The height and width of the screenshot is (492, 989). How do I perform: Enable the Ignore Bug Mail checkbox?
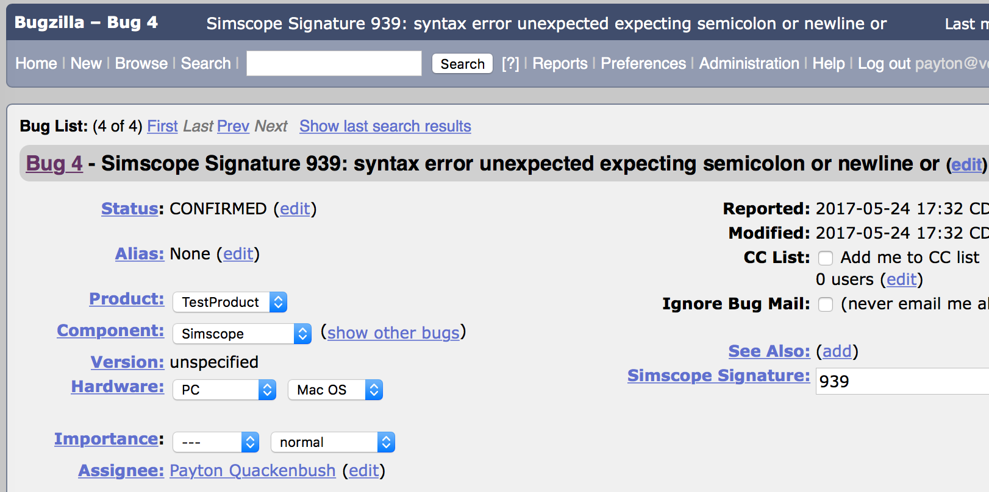point(826,304)
